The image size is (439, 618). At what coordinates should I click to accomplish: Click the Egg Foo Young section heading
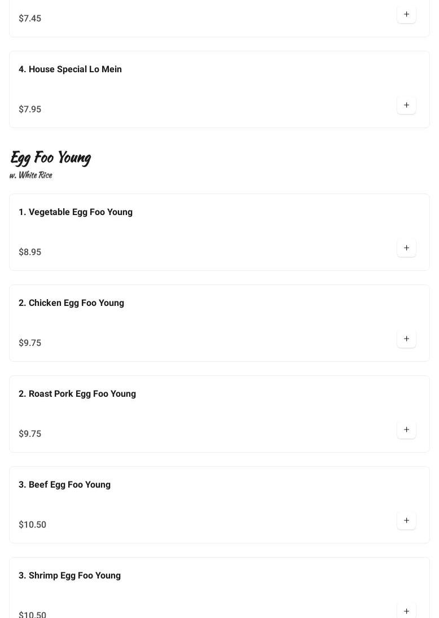click(50, 157)
